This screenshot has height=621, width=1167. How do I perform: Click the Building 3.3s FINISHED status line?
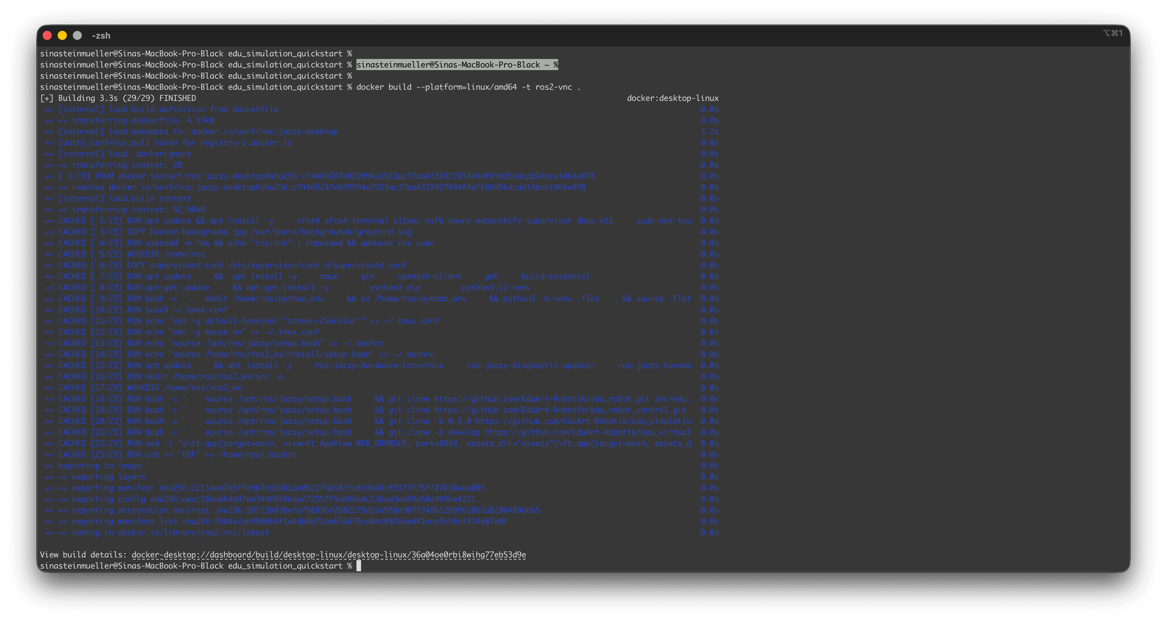(118, 98)
